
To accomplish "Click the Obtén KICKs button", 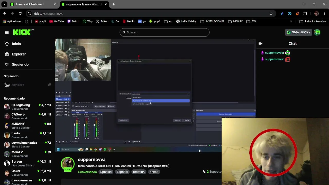I will 298,32.
